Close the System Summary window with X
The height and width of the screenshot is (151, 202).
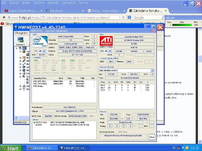(x=154, y=31)
